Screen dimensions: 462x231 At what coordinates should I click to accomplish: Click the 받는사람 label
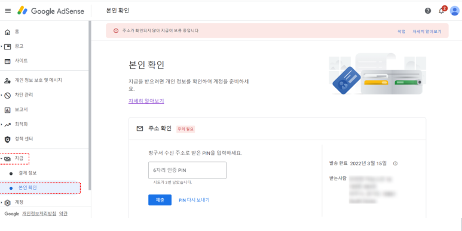[x=338, y=178]
